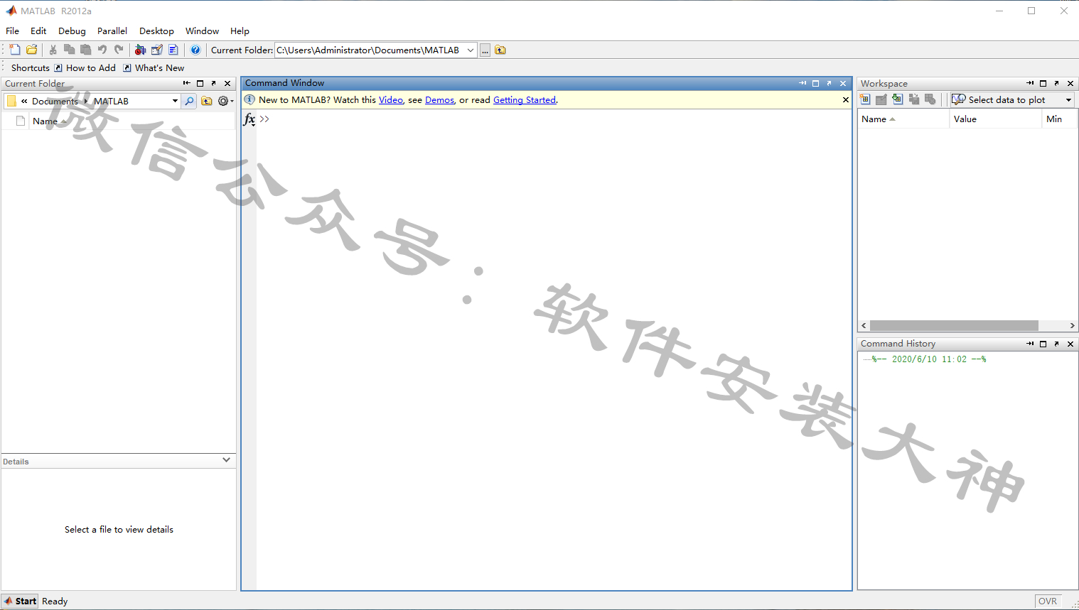This screenshot has width=1079, height=610.
Task: Click the Save Workspace icon
Action: tap(914, 99)
